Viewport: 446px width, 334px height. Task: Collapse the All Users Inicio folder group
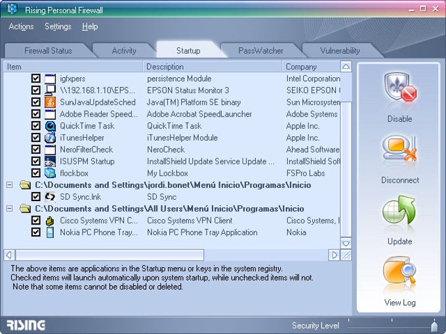(x=9, y=209)
